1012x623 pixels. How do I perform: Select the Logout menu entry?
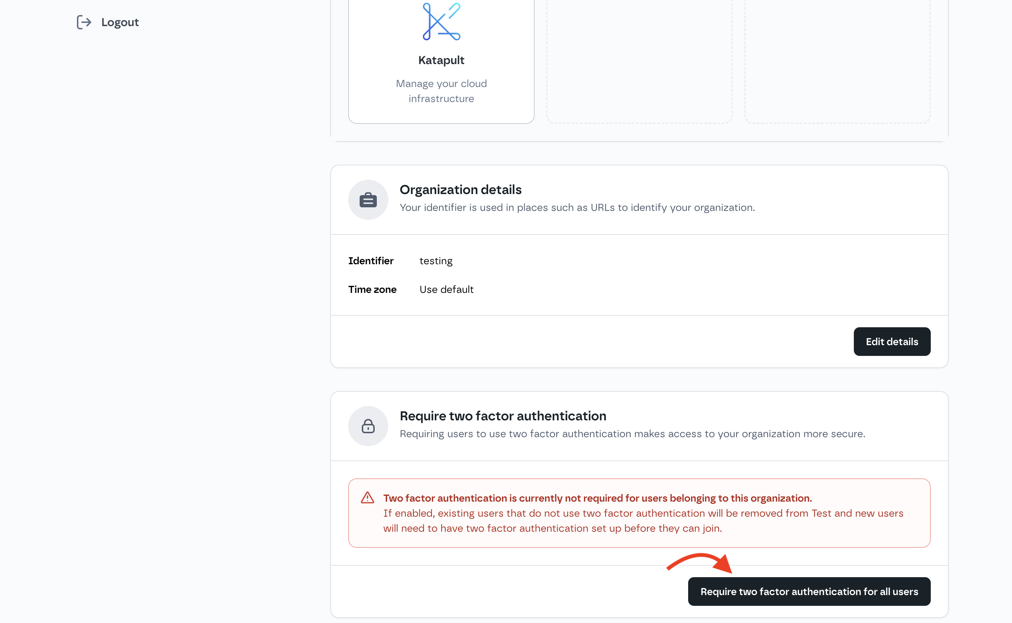click(108, 22)
